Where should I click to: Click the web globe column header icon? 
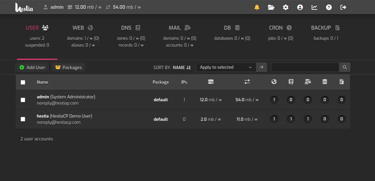(274, 82)
